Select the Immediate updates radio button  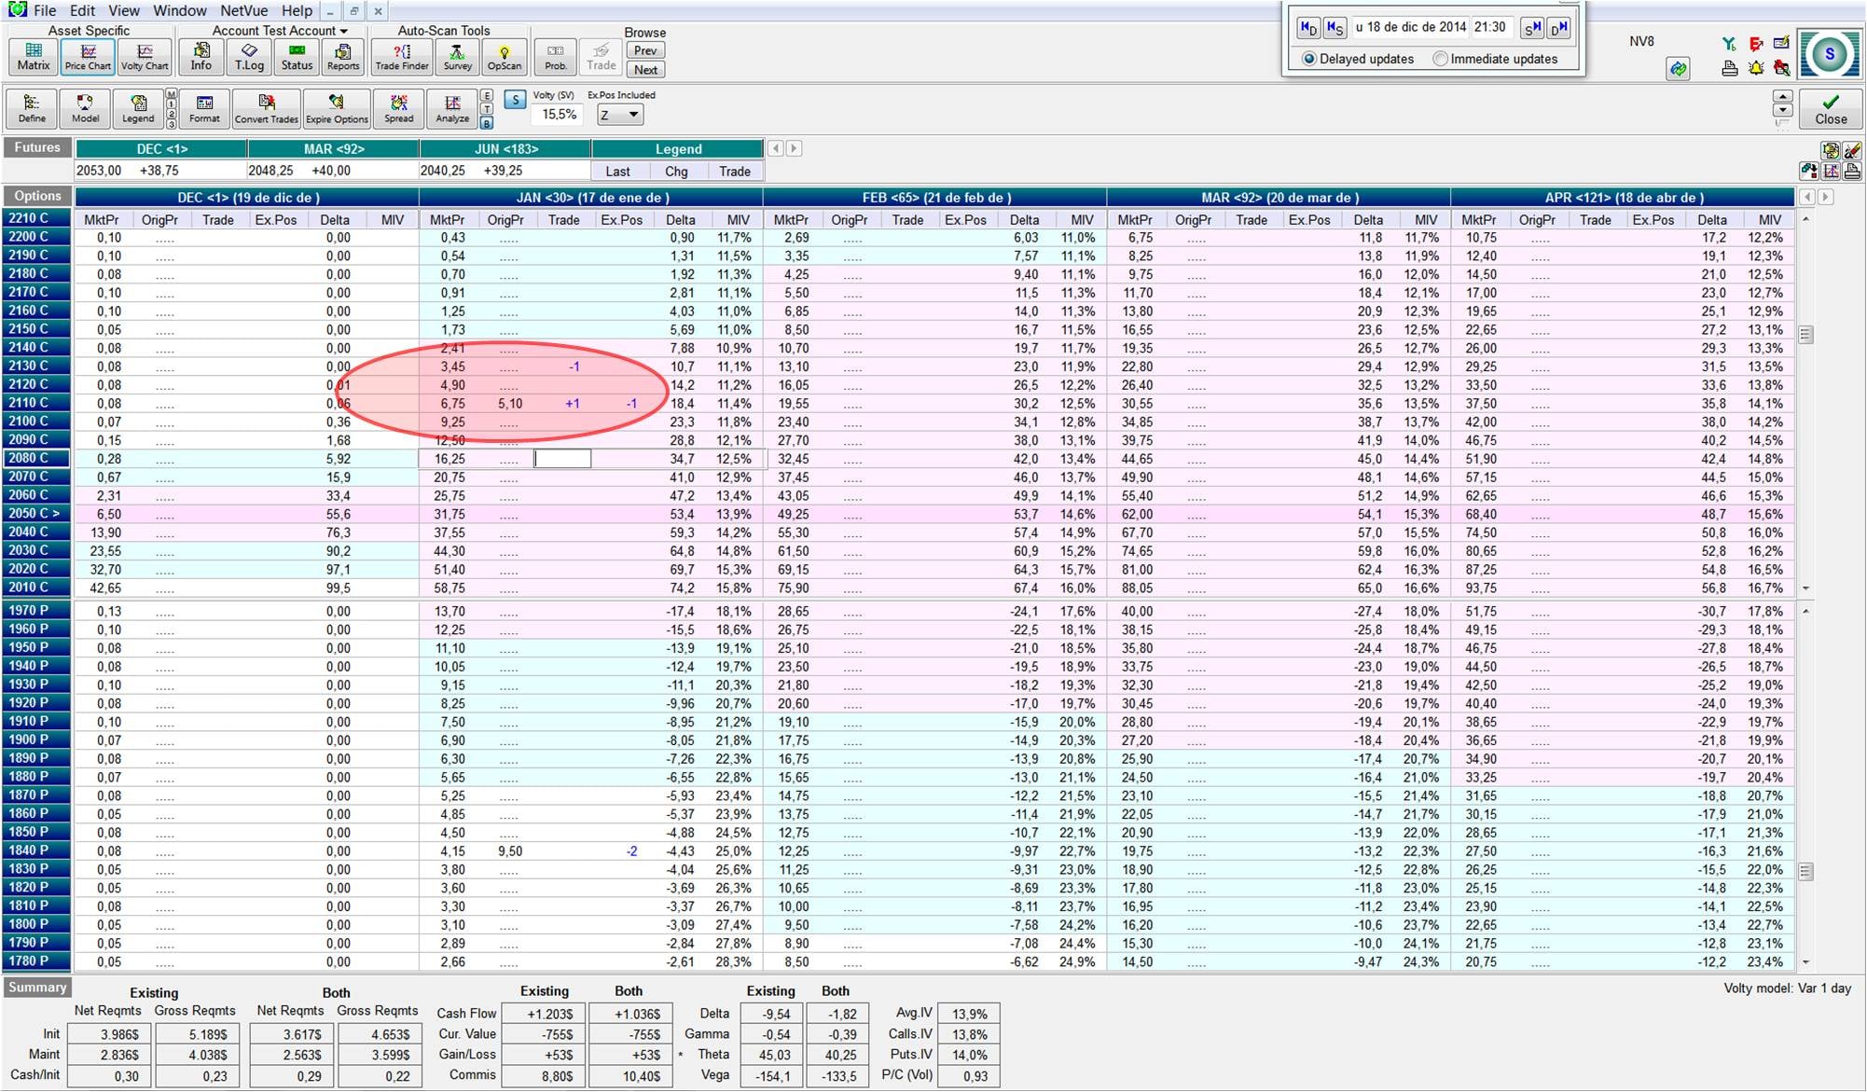(x=1440, y=59)
